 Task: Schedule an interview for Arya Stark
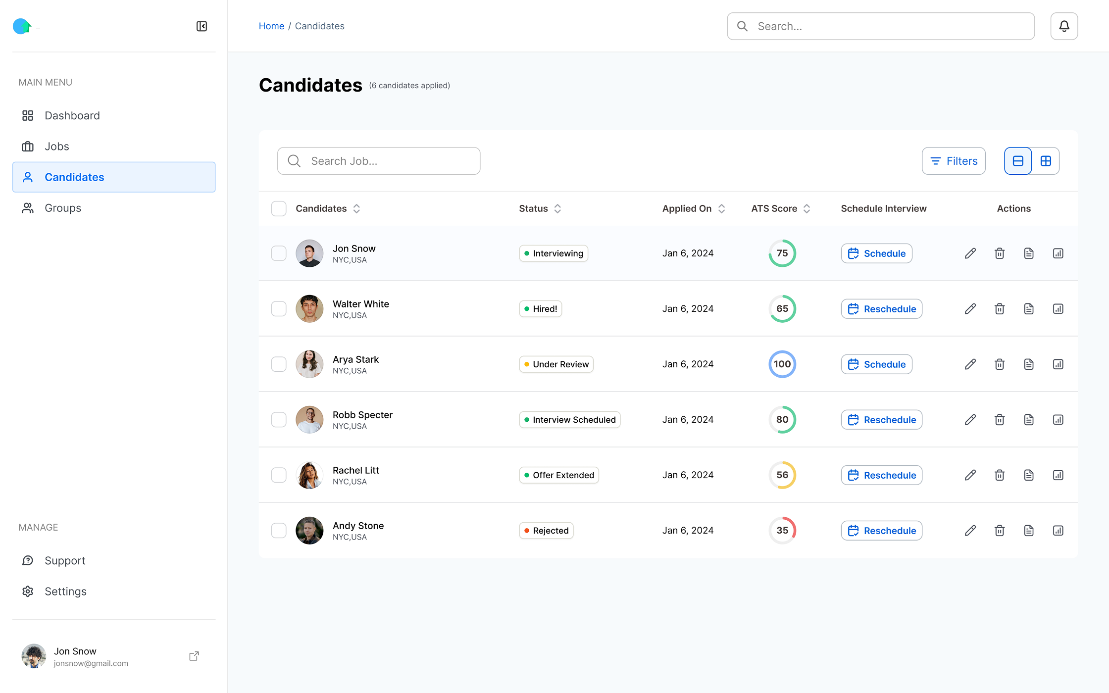876,364
